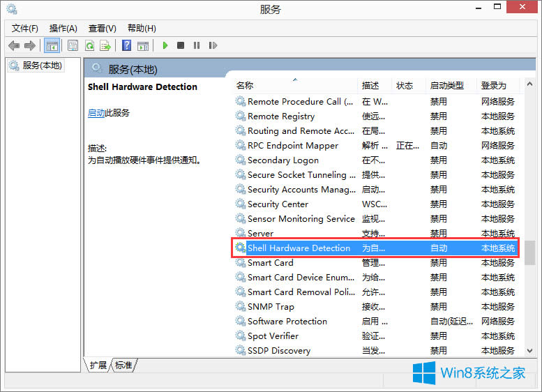Open the Properties toolbar icon

pos(73,45)
